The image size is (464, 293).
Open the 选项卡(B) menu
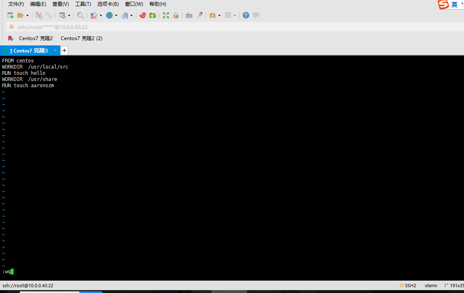(x=108, y=4)
